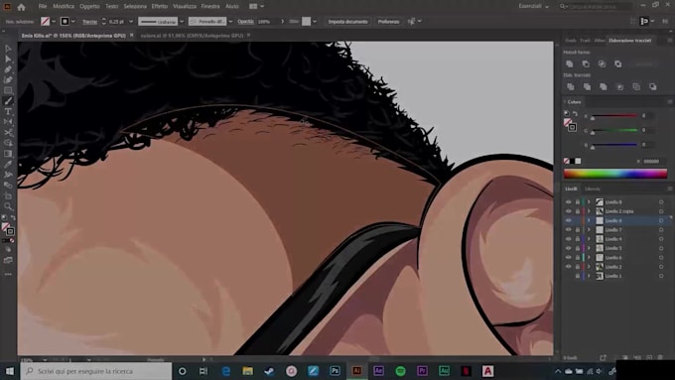
Task: Select the Paintbrush tool
Action: 8,100
